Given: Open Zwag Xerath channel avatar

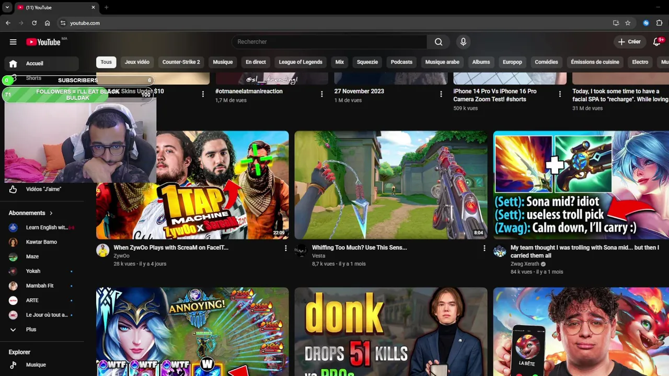Looking at the screenshot, I should pyautogui.click(x=500, y=250).
